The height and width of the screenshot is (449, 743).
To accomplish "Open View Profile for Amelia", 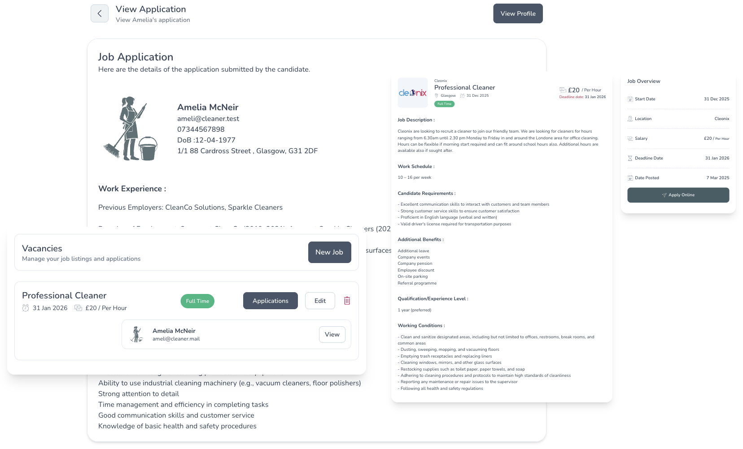I will pos(518,13).
